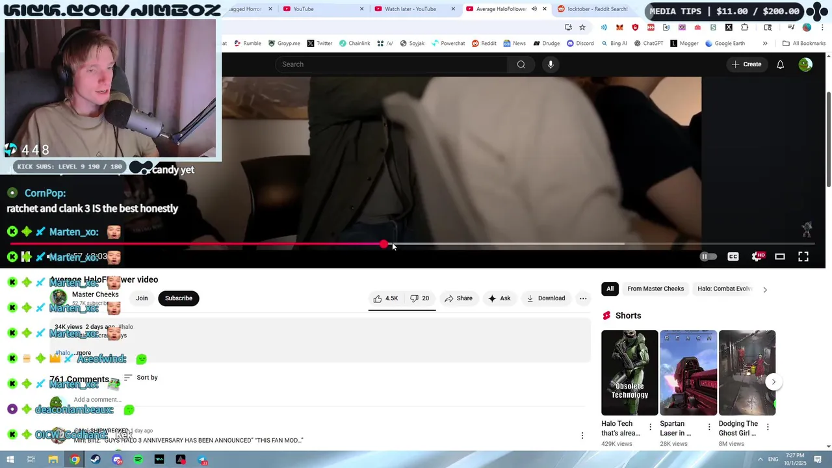Open the Rumble bookmark
The image size is (832, 468).
pos(247,44)
